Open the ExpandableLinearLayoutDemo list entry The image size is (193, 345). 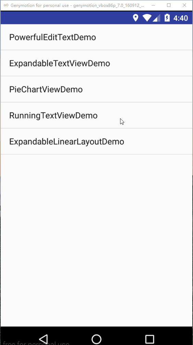click(96, 142)
